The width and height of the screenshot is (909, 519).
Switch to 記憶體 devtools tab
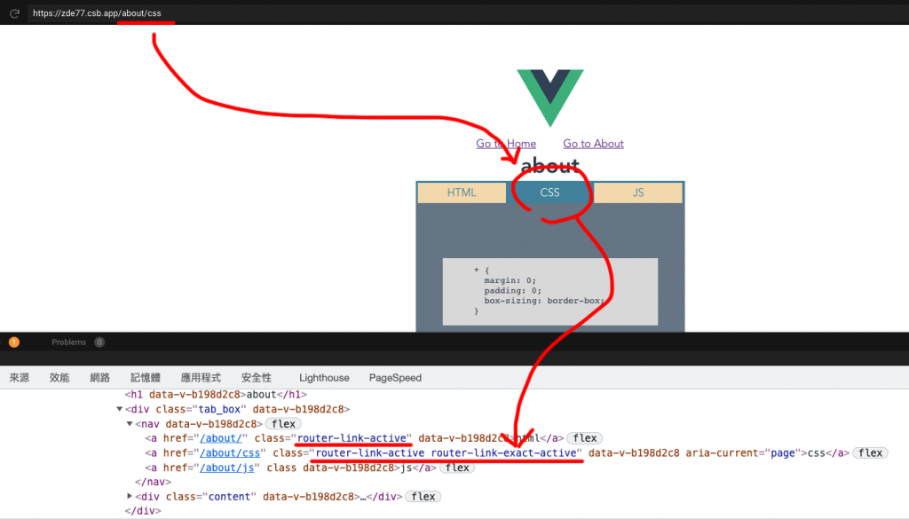[x=145, y=378]
